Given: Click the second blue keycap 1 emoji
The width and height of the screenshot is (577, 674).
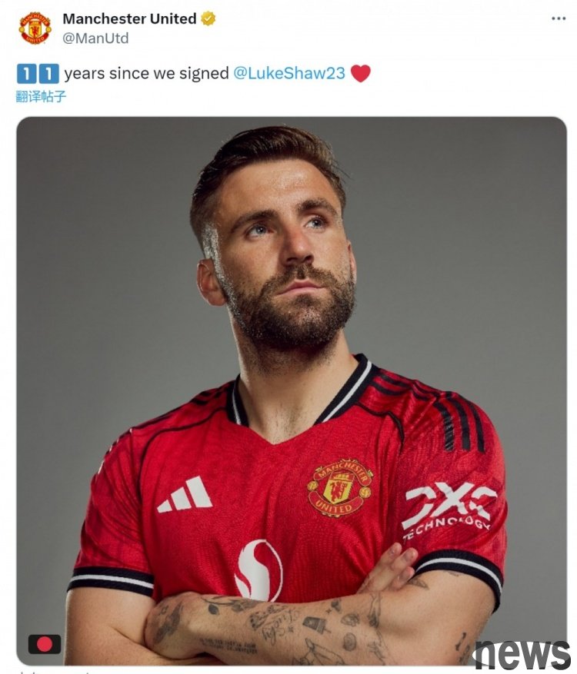Looking at the screenshot, I should click(x=48, y=74).
